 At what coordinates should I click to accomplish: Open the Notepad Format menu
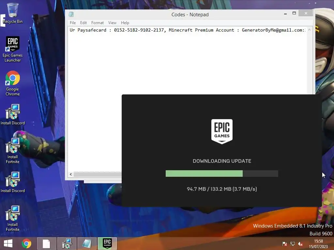coord(97,23)
